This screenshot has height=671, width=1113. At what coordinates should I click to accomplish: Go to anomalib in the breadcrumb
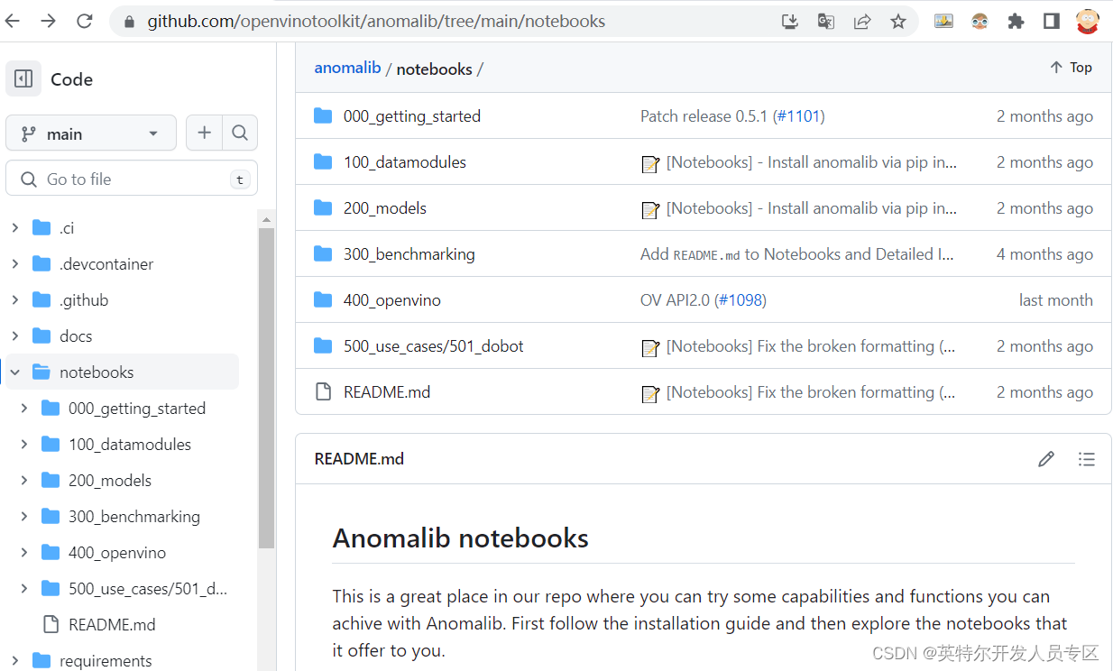[x=347, y=69]
